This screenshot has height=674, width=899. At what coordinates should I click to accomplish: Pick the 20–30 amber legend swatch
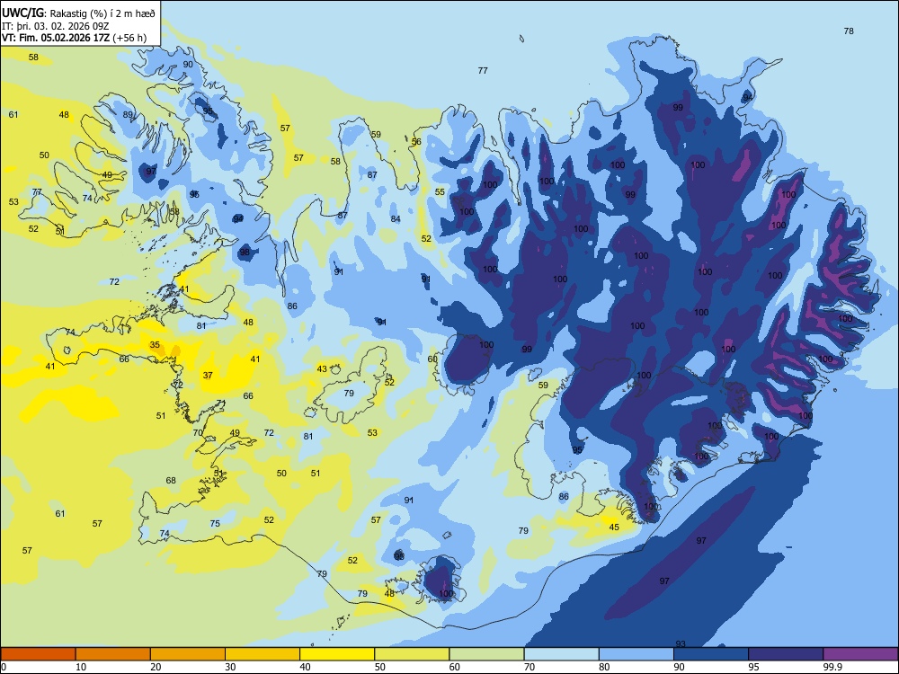pos(188,654)
